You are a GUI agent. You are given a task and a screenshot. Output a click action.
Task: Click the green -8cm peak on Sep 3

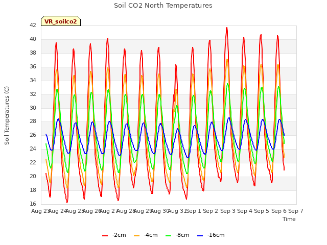(227, 84)
